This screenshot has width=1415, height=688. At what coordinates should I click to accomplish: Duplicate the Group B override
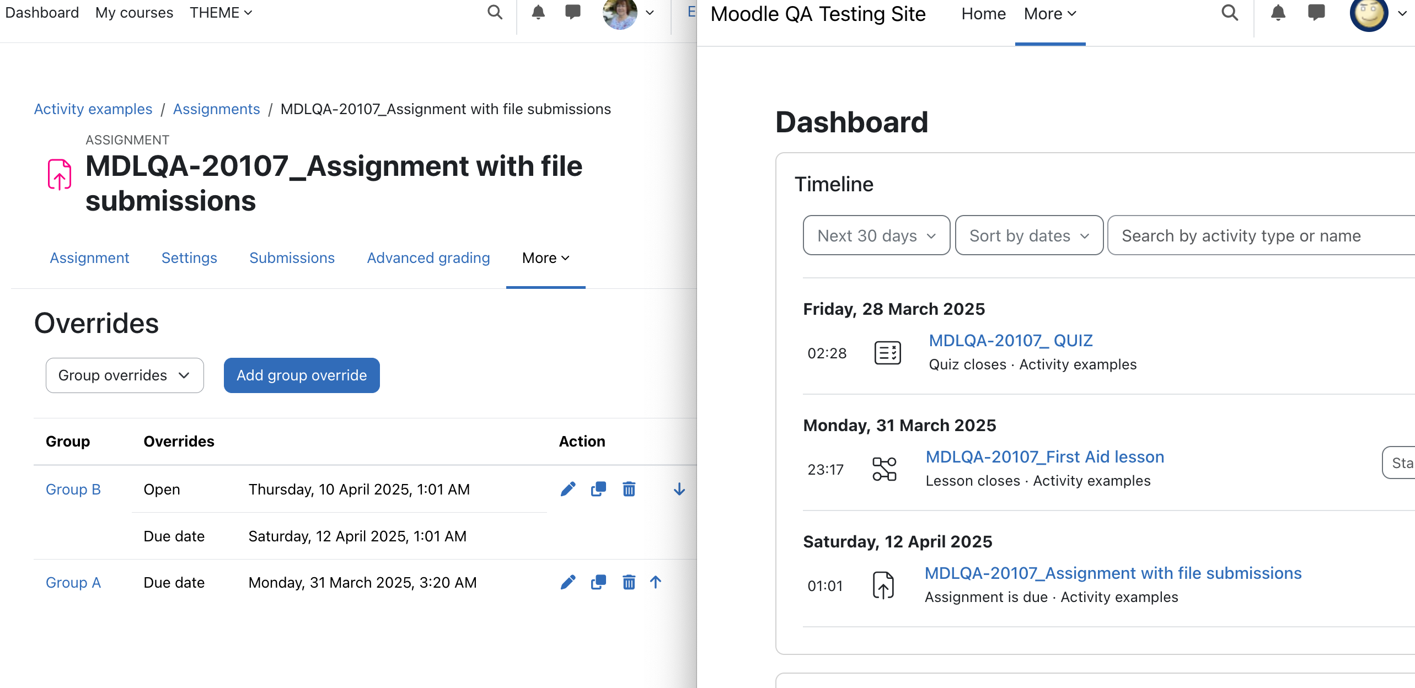[x=598, y=489]
